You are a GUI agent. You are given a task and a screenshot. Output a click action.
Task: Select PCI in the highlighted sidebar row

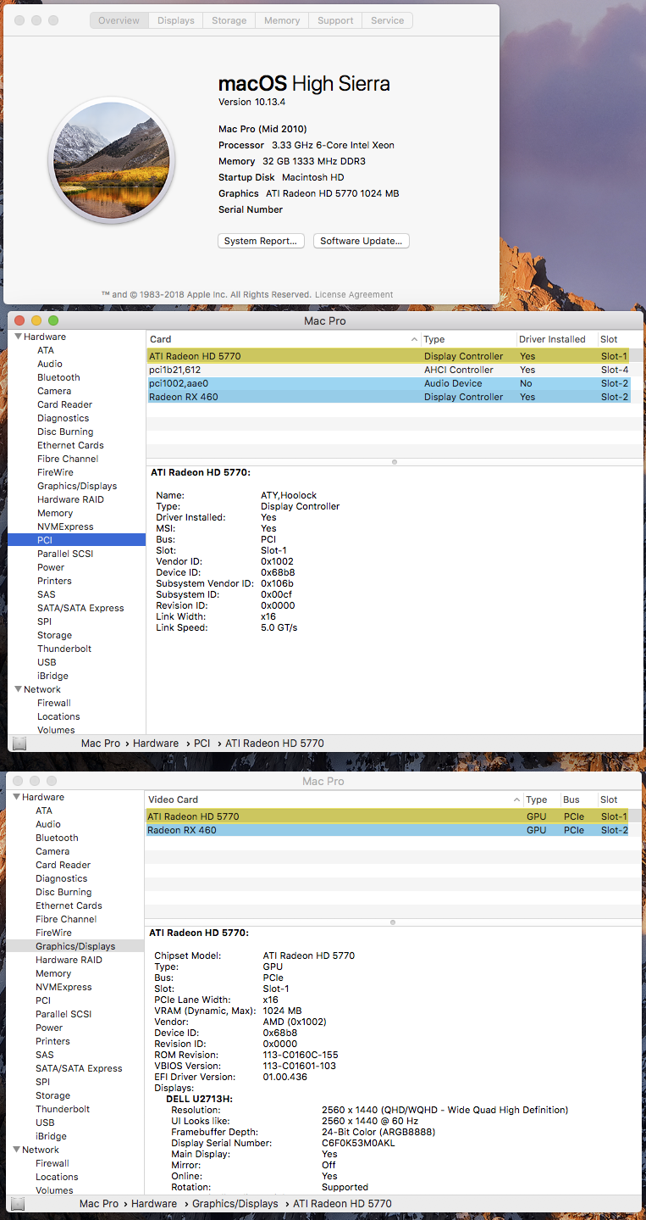(x=77, y=540)
